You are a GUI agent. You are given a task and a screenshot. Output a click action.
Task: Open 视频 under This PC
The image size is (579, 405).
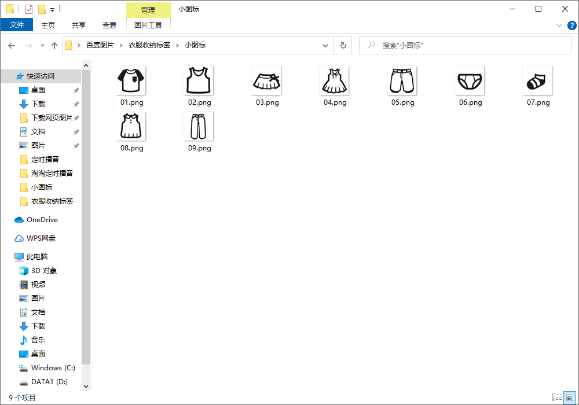pos(38,285)
